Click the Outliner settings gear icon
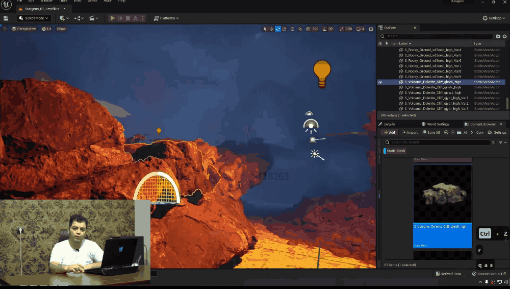The image size is (510, 289). (505, 36)
